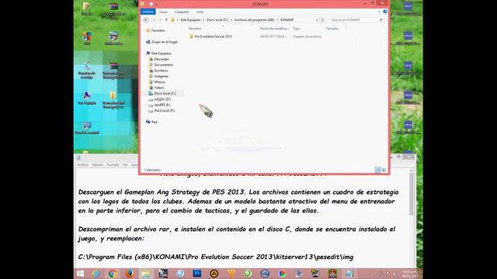The image size is (497, 279).
Task: Launch Internet Explorer from the taskbar
Action: (x=96, y=274)
